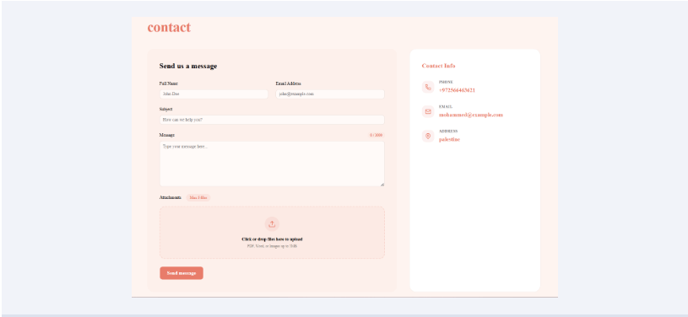
Task: Click the Full Name label
Action: (169, 83)
